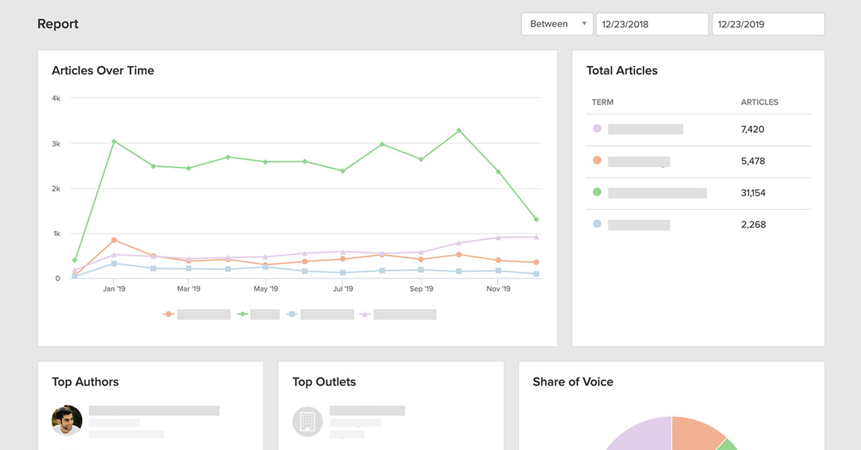Click the green line peak data point near Oct '19

459,131
